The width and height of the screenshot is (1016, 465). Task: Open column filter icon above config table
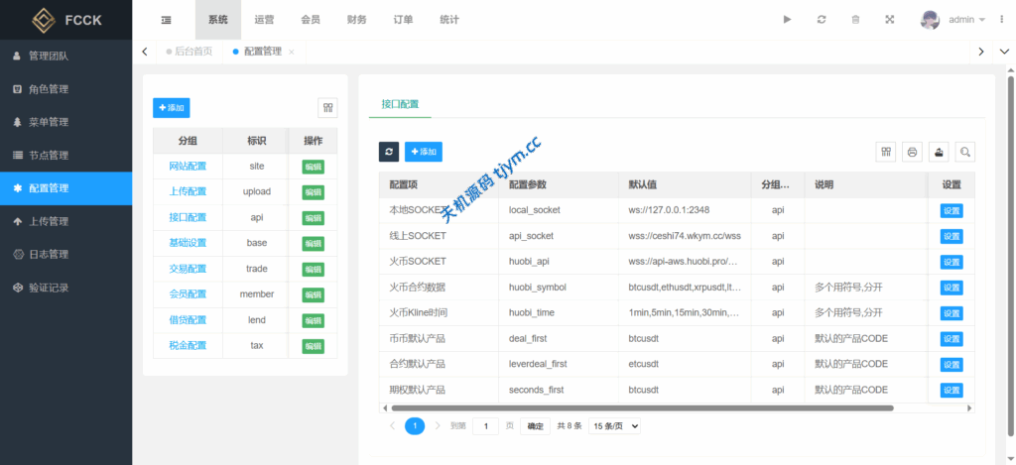[x=886, y=152]
